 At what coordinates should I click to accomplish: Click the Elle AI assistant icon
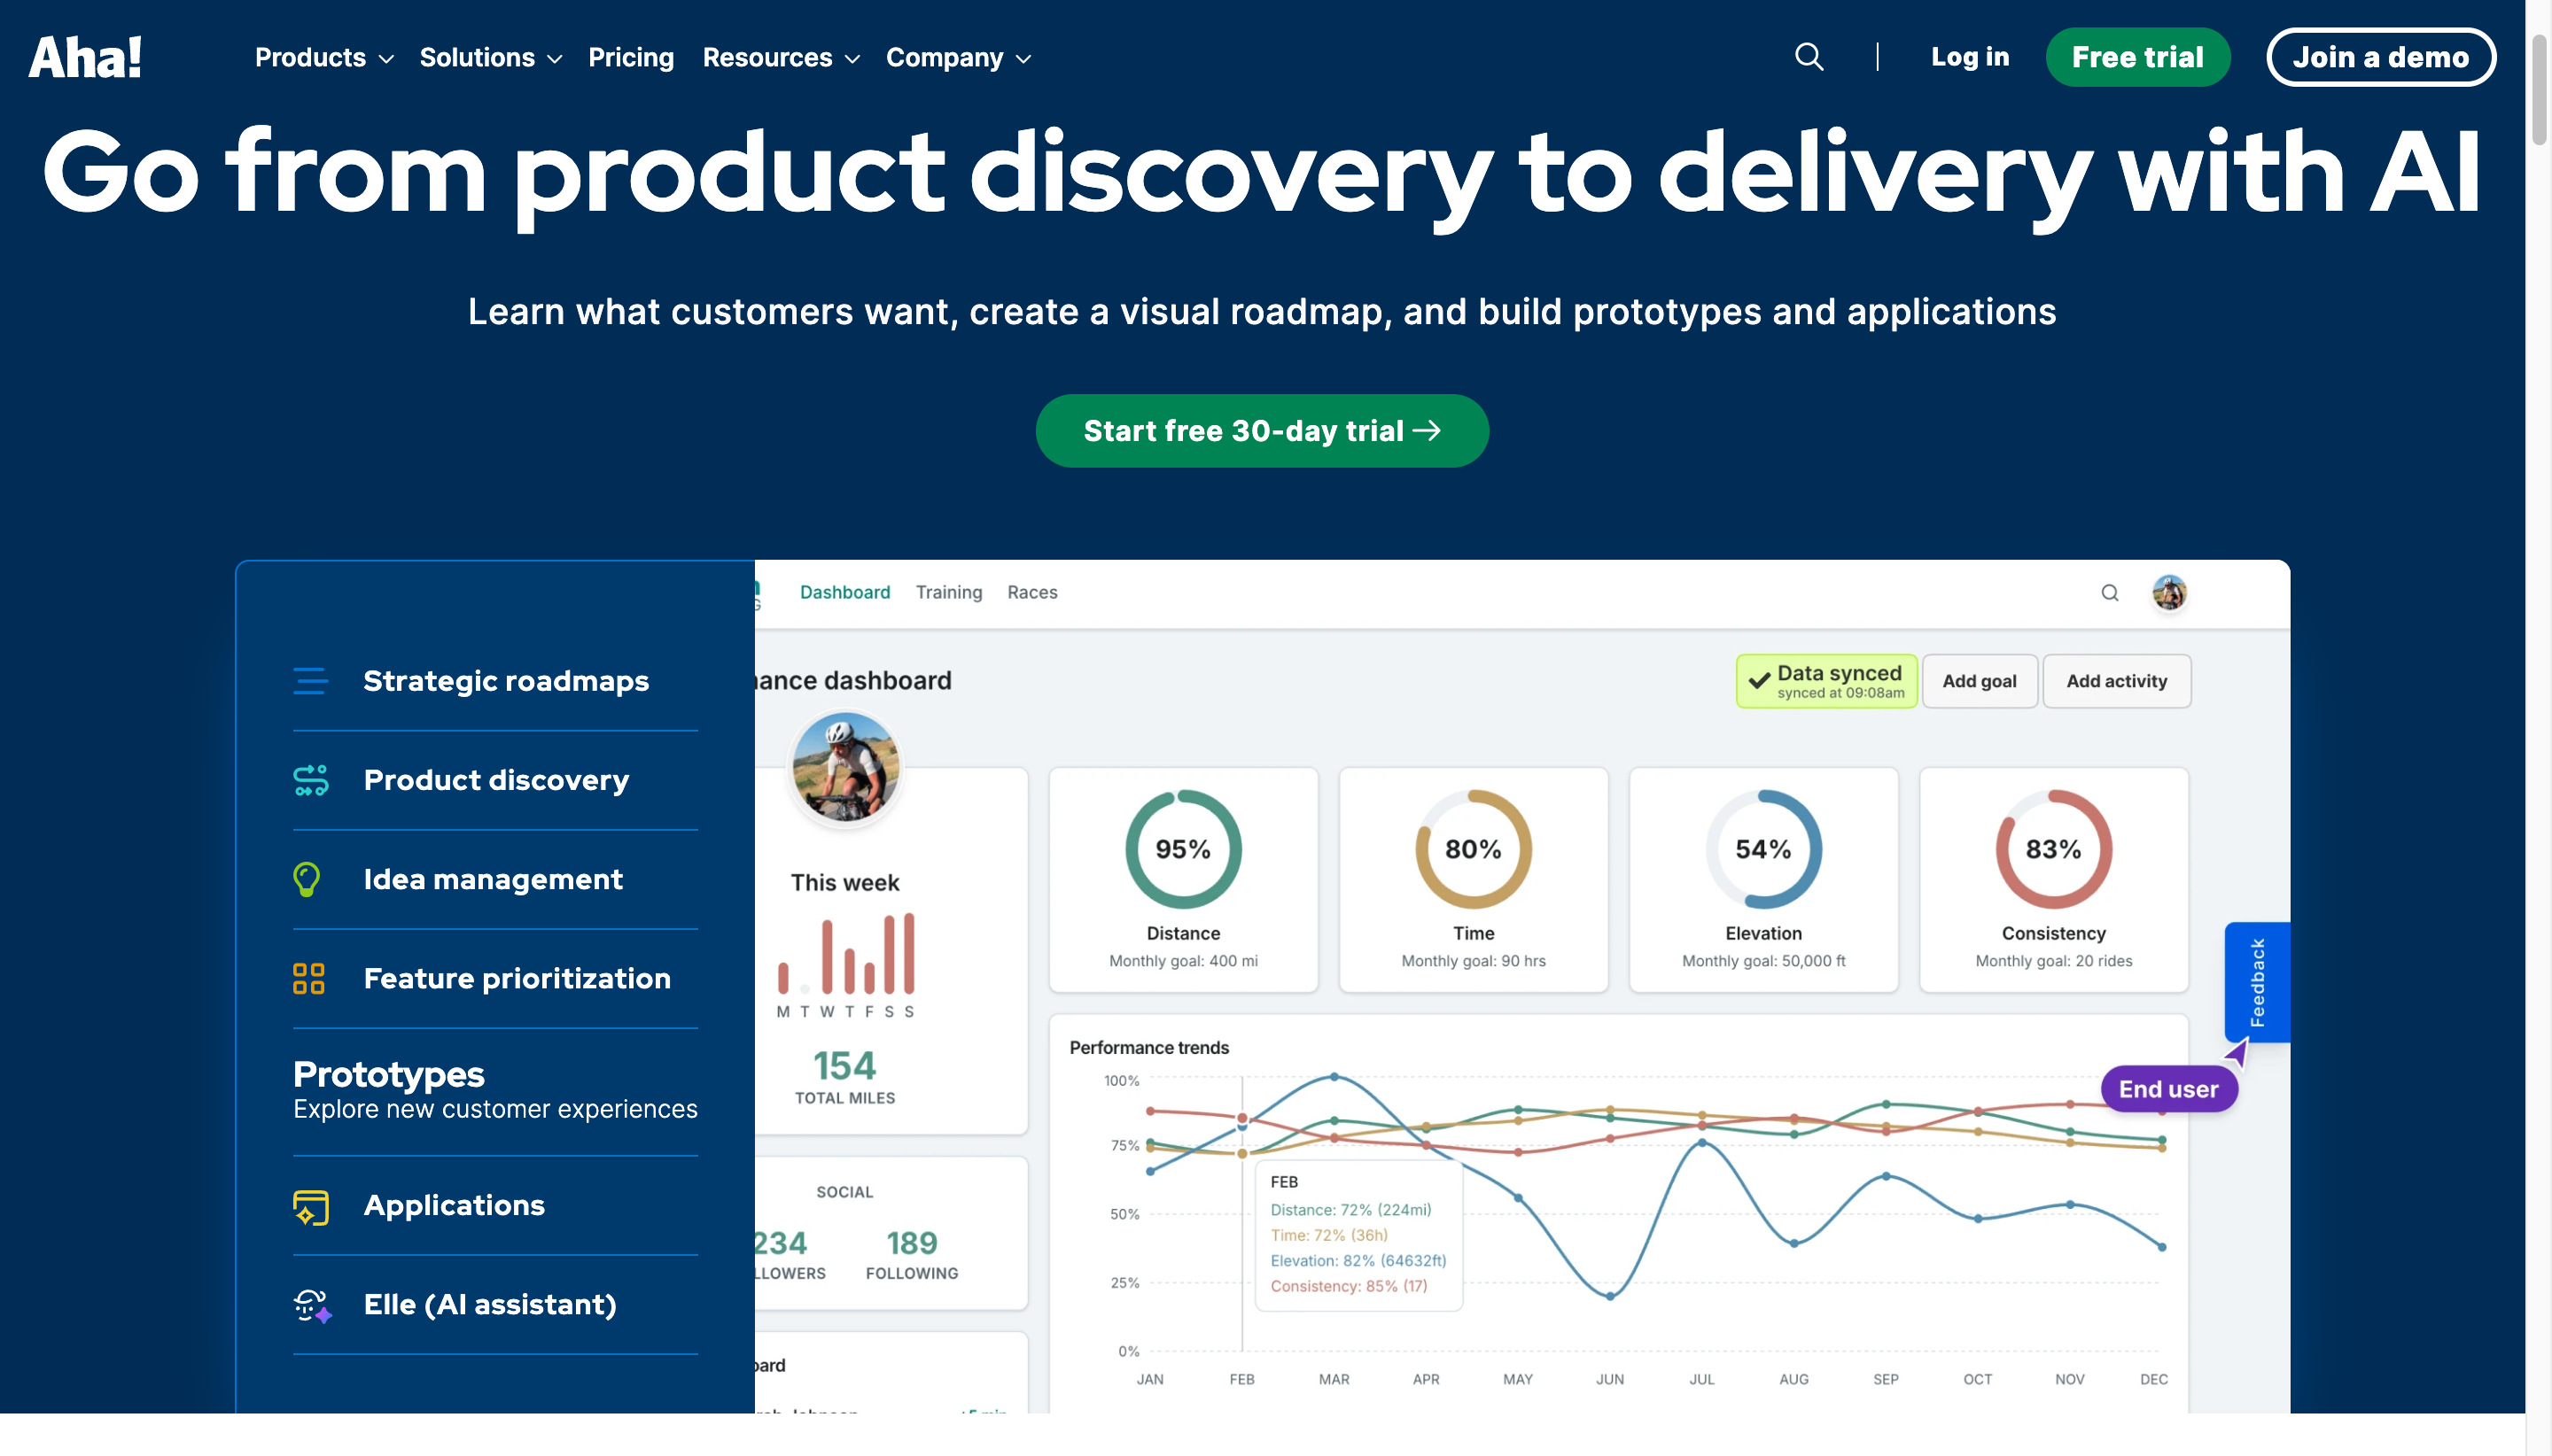pyautogui.click(x=312, y=1305)
